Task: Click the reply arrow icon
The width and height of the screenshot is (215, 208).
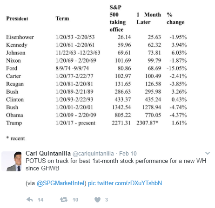Action: (30, 200)
